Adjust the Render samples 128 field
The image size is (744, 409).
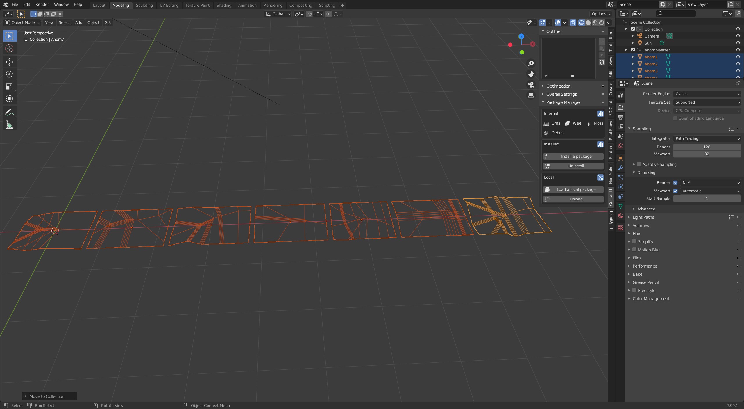[x=707, y=147]
